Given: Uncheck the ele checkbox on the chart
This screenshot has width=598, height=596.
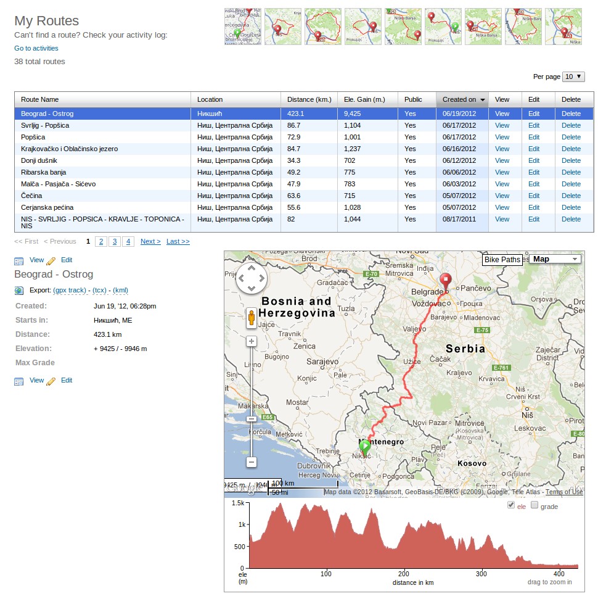Looking at the screenshot, I should (x=511, y=505).
